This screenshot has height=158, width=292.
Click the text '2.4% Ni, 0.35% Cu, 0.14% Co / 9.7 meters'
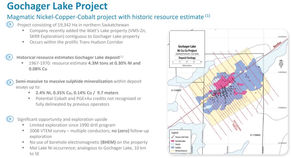tap(77, 93)
